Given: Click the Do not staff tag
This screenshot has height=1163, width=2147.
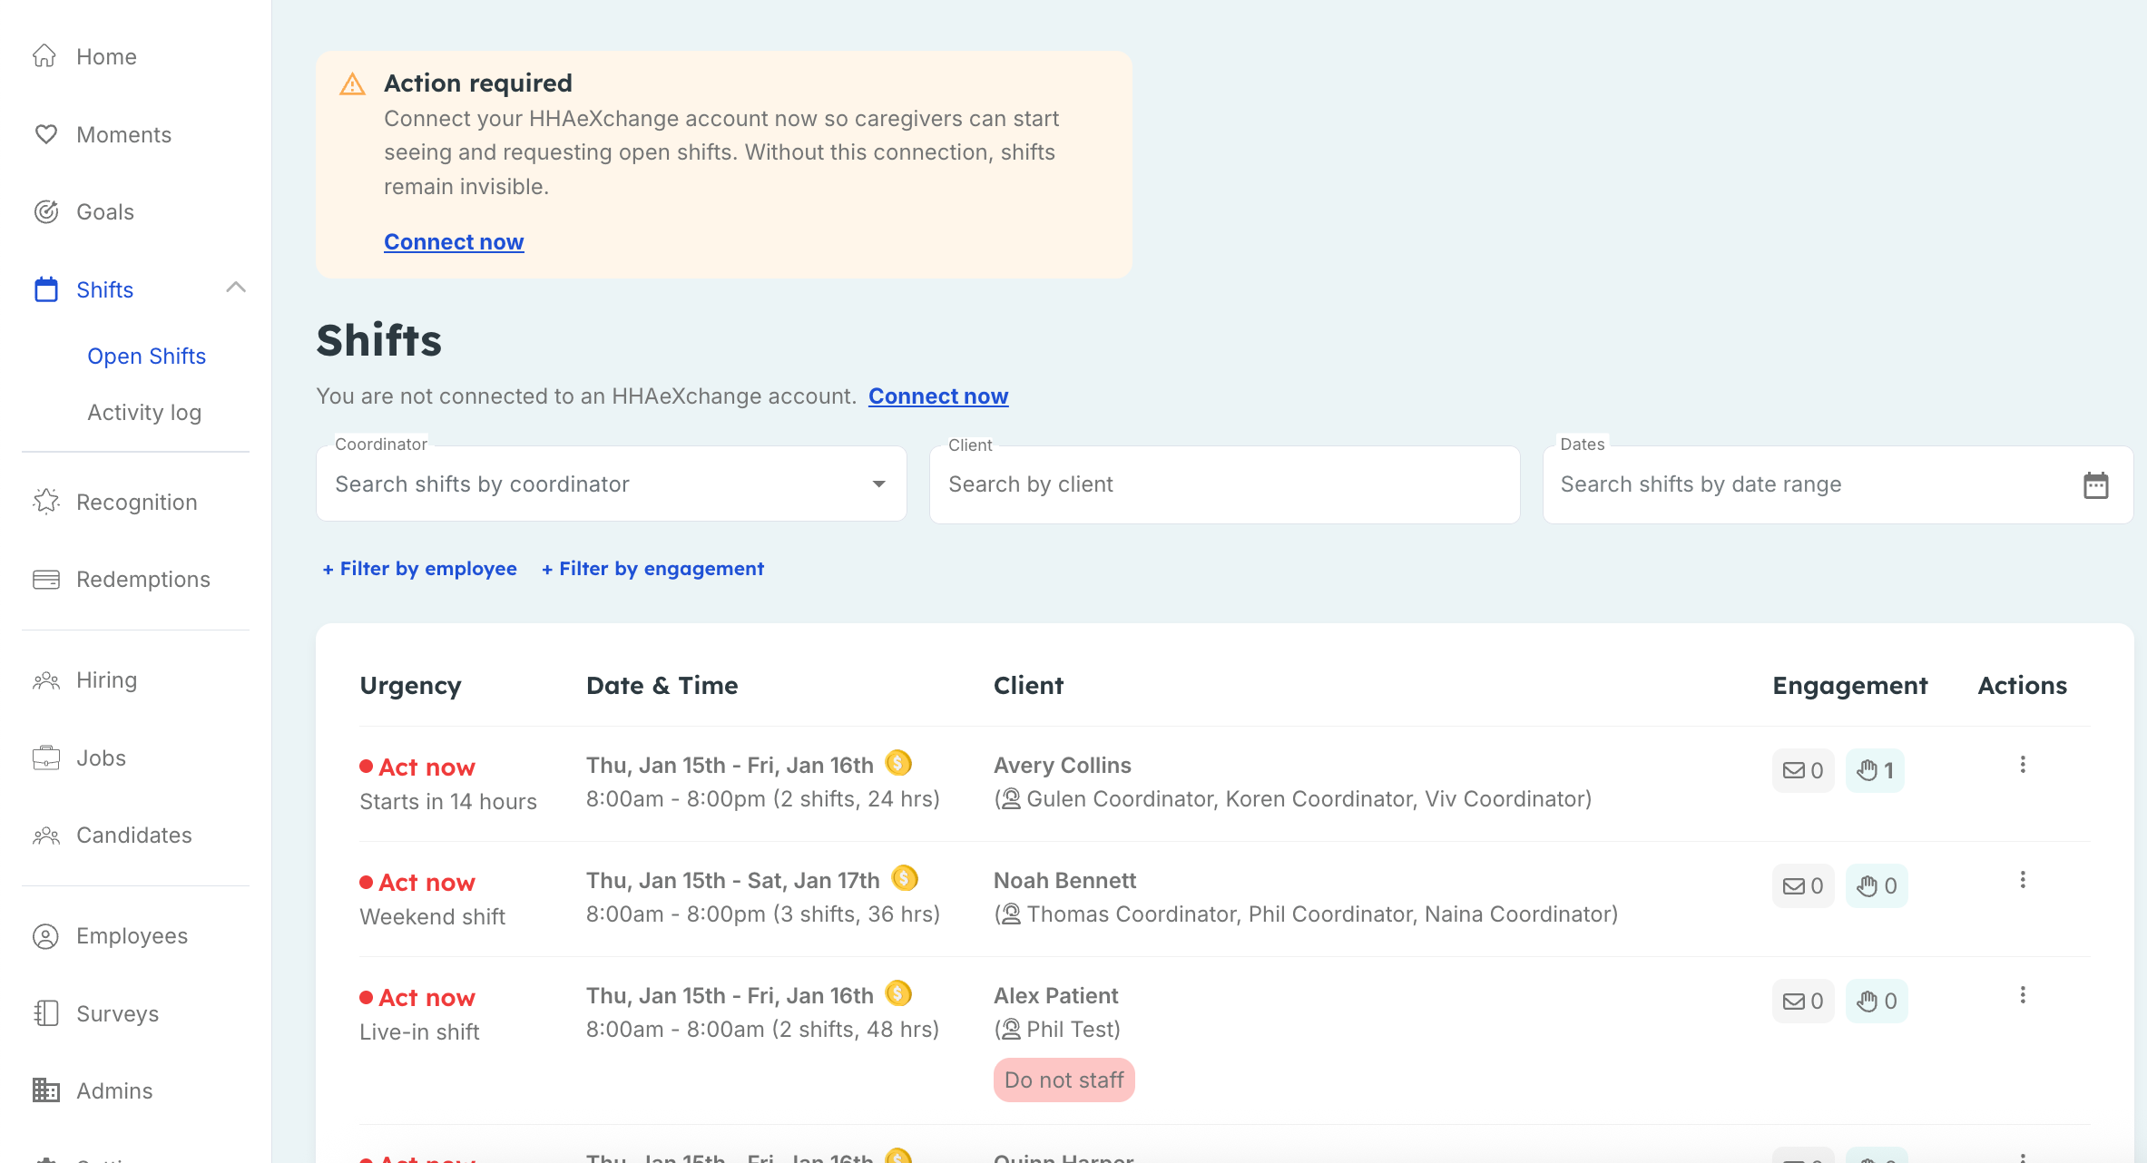Looking at the screenshot, I should point(1064,1080).
